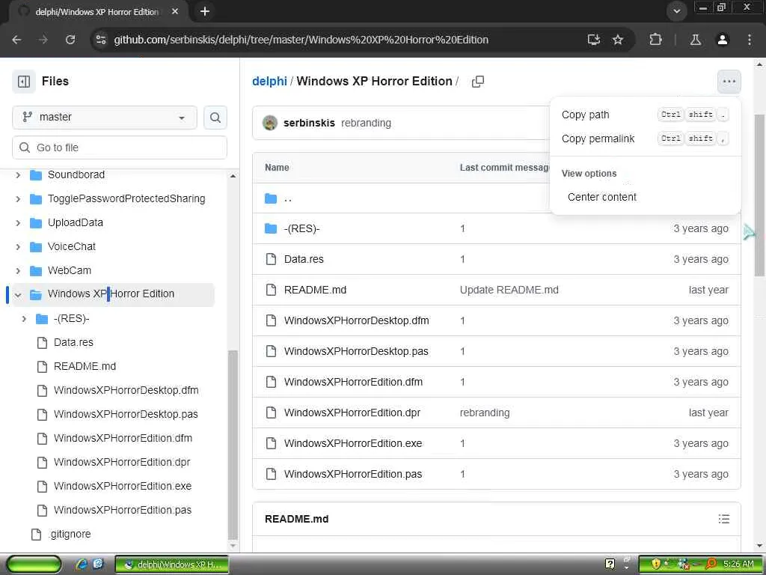Open the delphi breadcrumb link
The height and width of the screenshot is (575, 766).
(269, 81)
